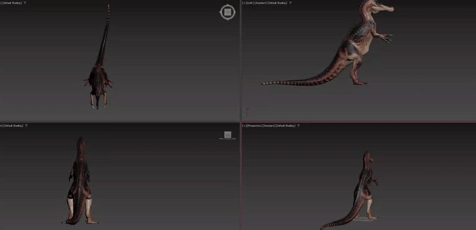Click the ViewCube in bottom-left viewport
The width and height of the screenshot is (476, 230).
[228, 135]
